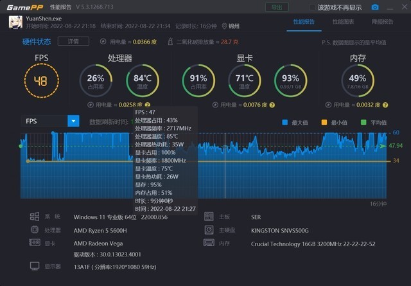This screenshot has height=286, width=411.
Task: Click the GPU 91% usage gauge
Action: (x=198, y=81)
